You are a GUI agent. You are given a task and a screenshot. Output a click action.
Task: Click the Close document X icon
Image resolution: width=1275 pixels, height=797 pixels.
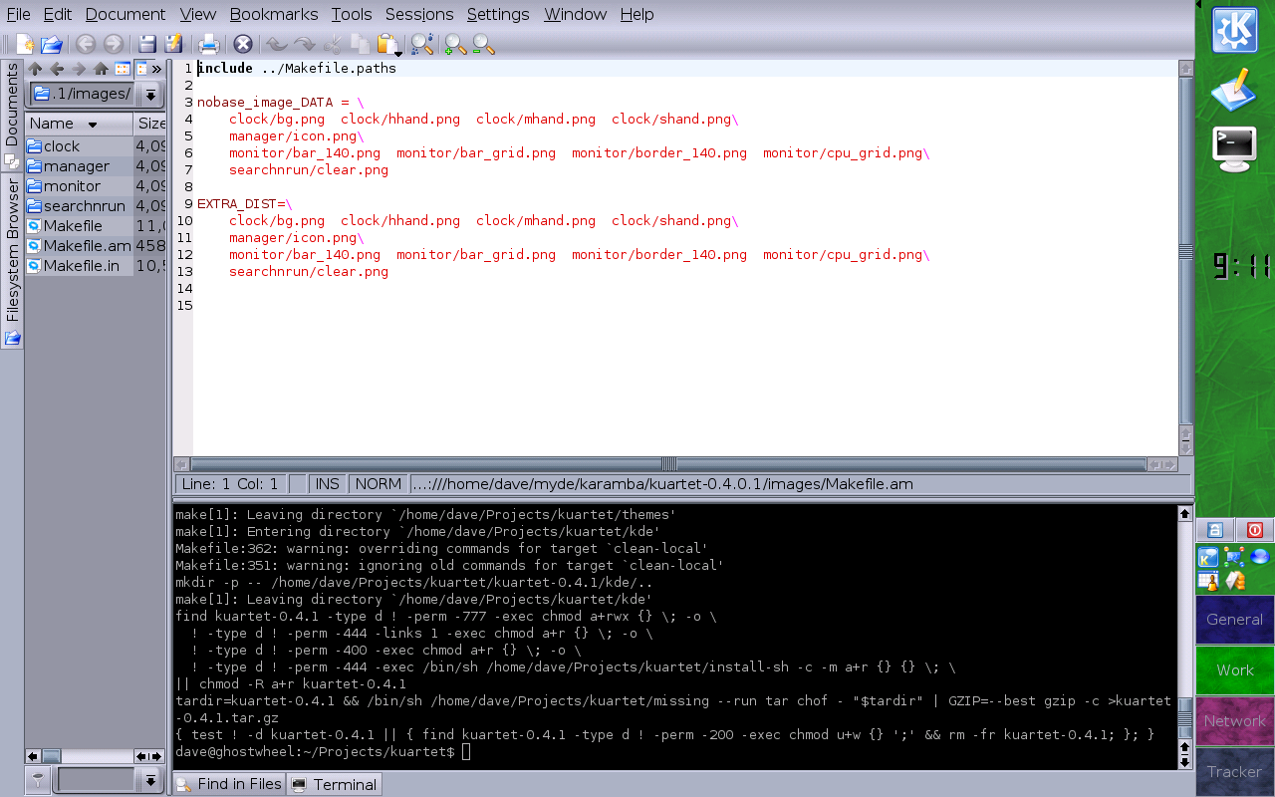(242, 44)
